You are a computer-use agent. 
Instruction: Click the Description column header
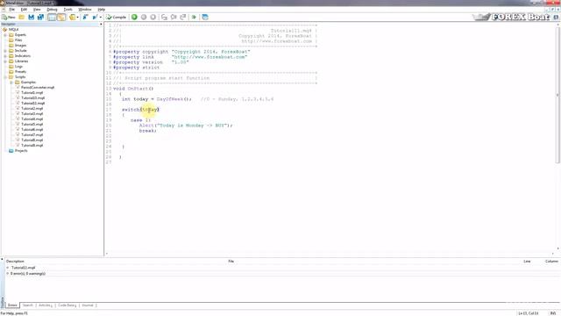point(15,262)
